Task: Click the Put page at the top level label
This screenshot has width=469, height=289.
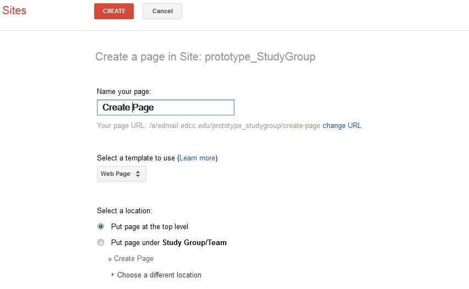Action: [x=150, y=227]
